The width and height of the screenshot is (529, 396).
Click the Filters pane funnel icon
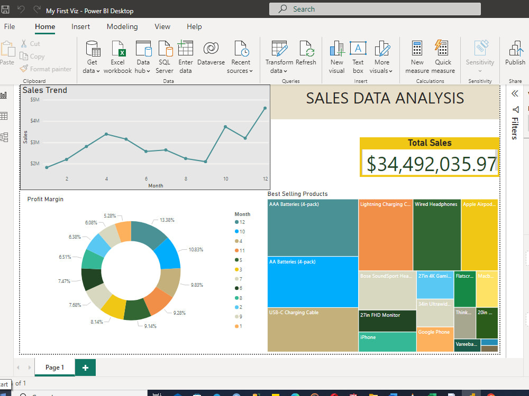tap(515, 109)
